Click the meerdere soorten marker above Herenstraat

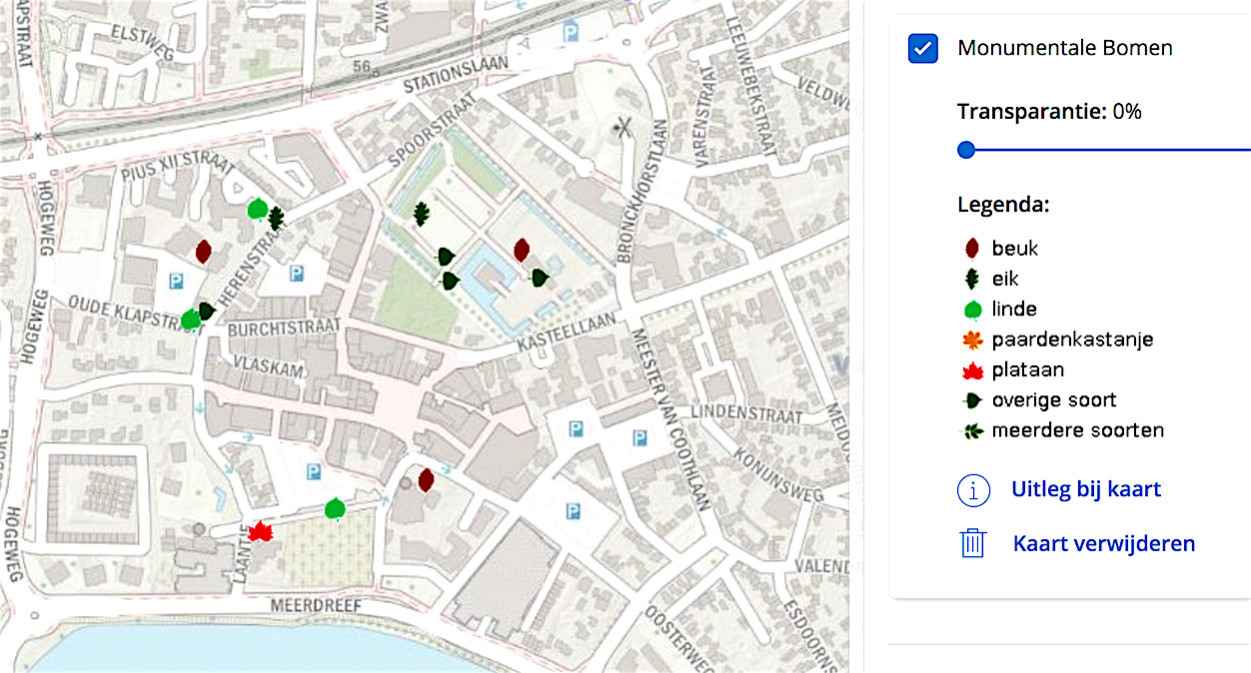pos(276,219)
